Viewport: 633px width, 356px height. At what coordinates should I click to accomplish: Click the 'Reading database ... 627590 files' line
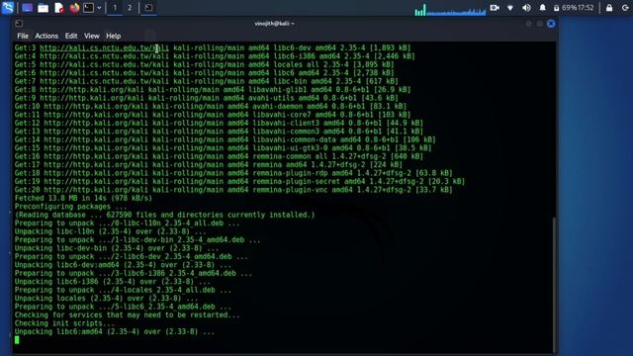coord(165,215)
